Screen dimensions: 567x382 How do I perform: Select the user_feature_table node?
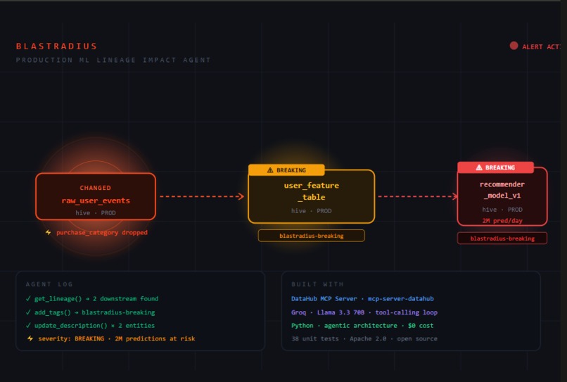point(312,196)
